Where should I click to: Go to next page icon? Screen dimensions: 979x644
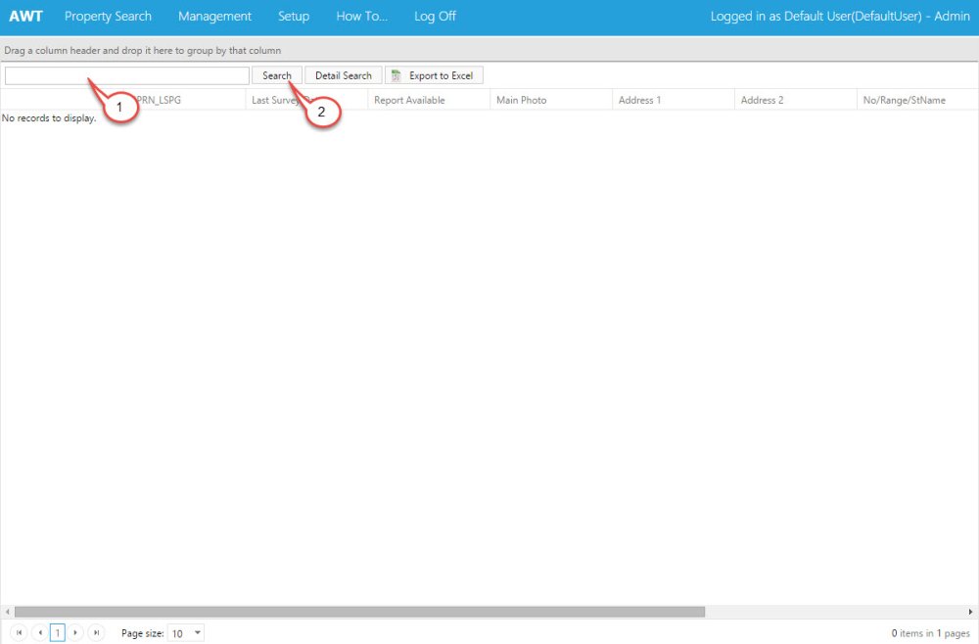[x=75, y=633]
